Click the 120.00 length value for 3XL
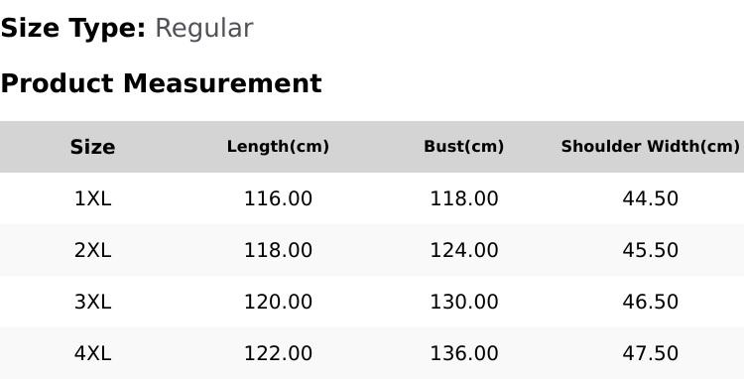This screenshot has height=379, width=744. pyautogui.click(x=278, y=303)
